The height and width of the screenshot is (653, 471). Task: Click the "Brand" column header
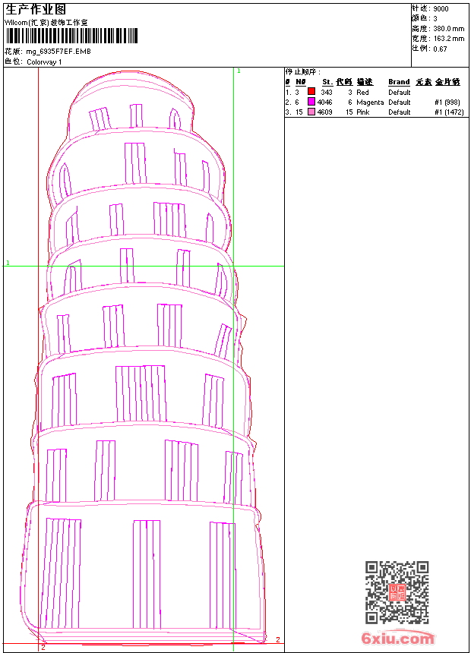[x=399, y=82]
